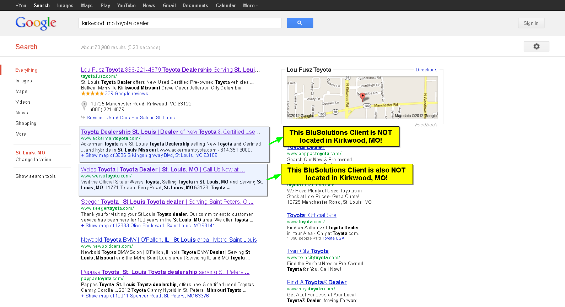Image resolution: width=565 pixels, height=307 pixels.
Task: Filter results by Images in sidebar
Action: [24, 81]
